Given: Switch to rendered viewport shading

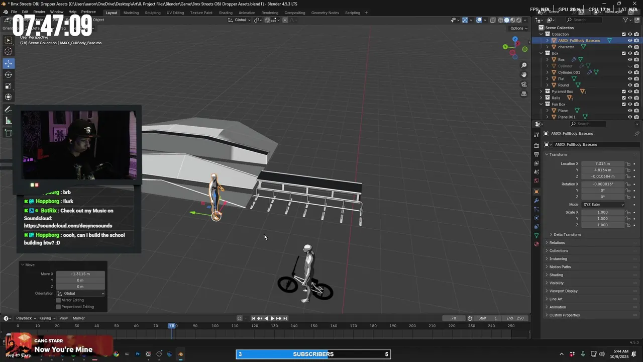Looking at the screenshot, I should point(519,20).
